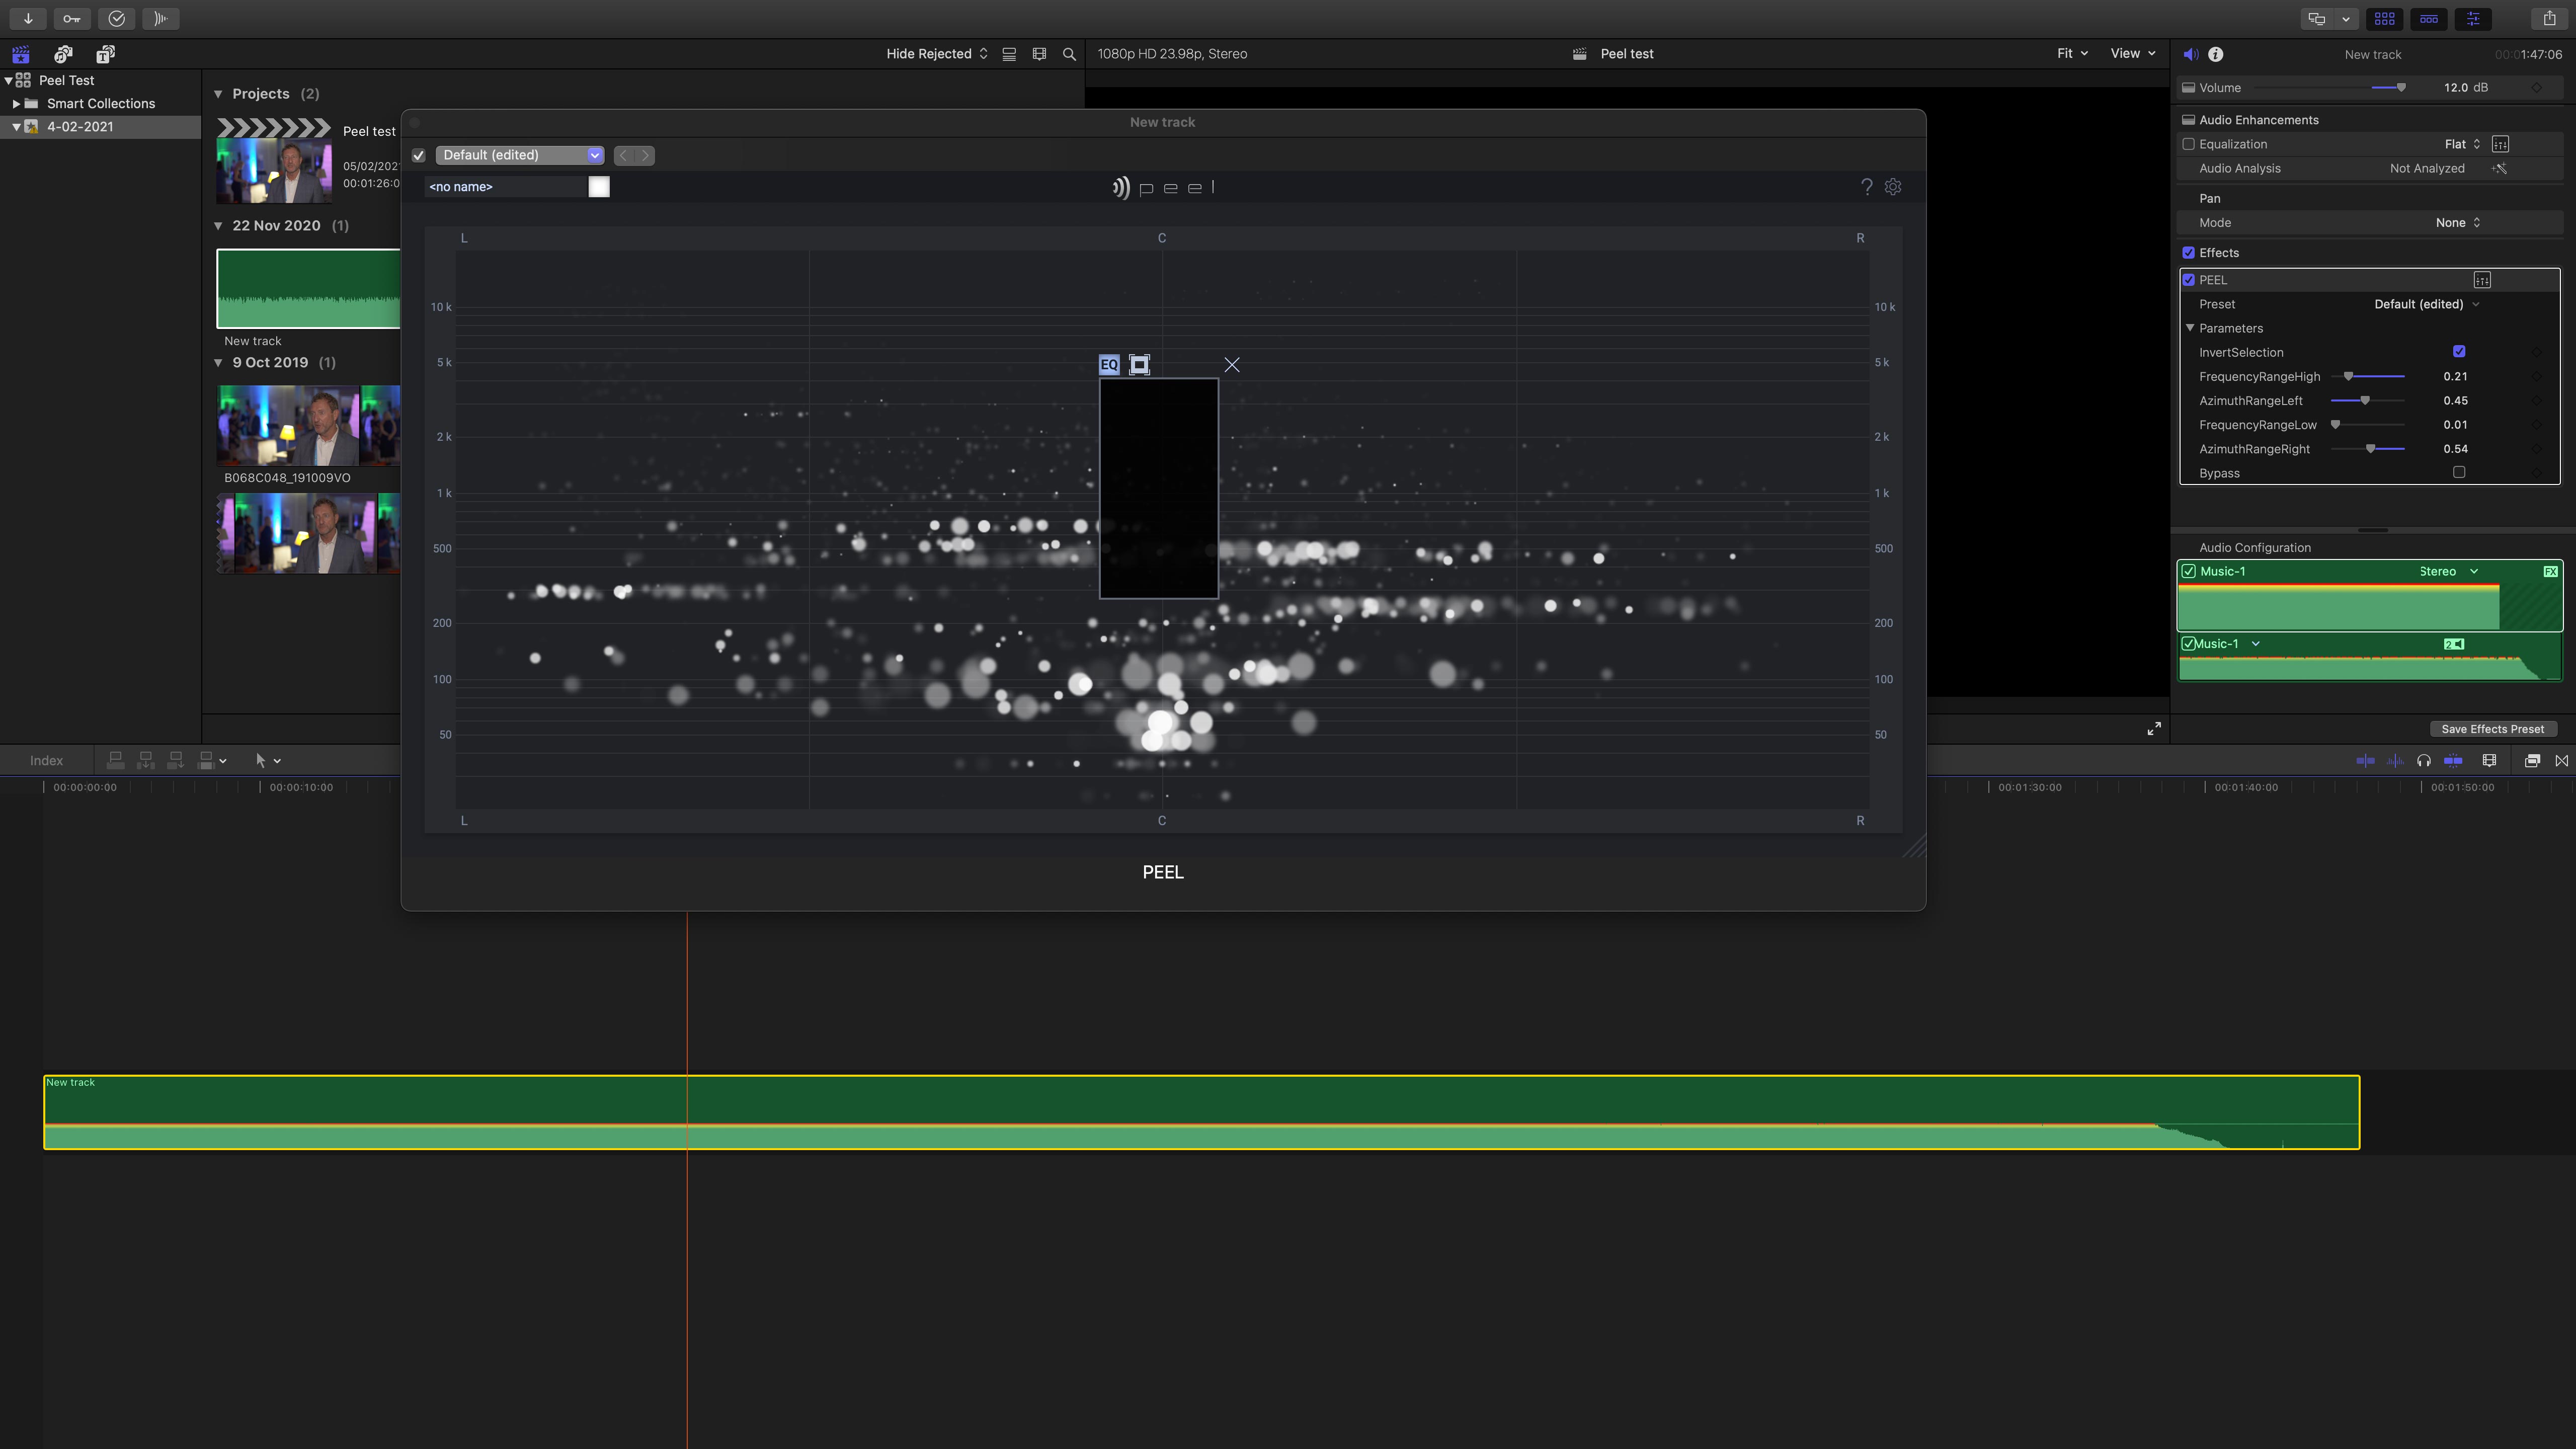
Task: Collapse the 9 Oct 2019 group
Action: [218, 363]
